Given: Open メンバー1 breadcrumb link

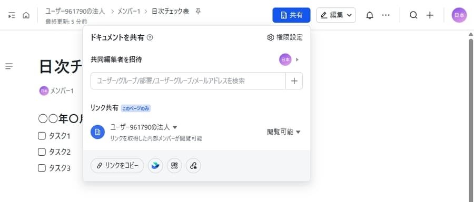Looking at the screenshot, I should (x=129, y=12).
